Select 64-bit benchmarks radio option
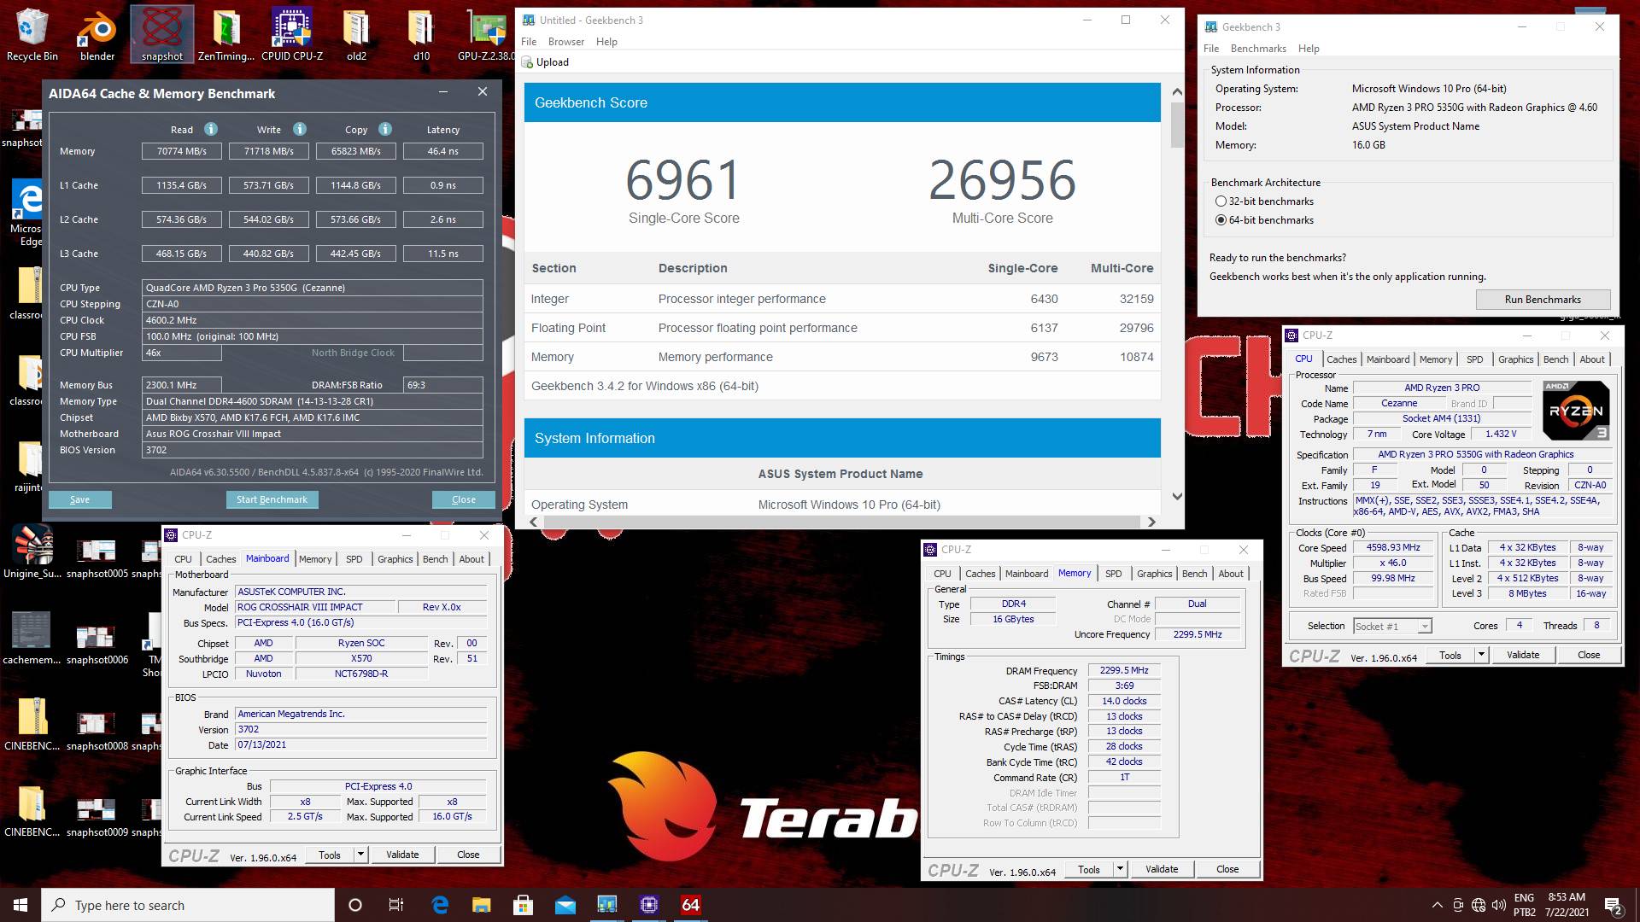This screenshot has height=922, width=1640. [x=1221, y=220]
